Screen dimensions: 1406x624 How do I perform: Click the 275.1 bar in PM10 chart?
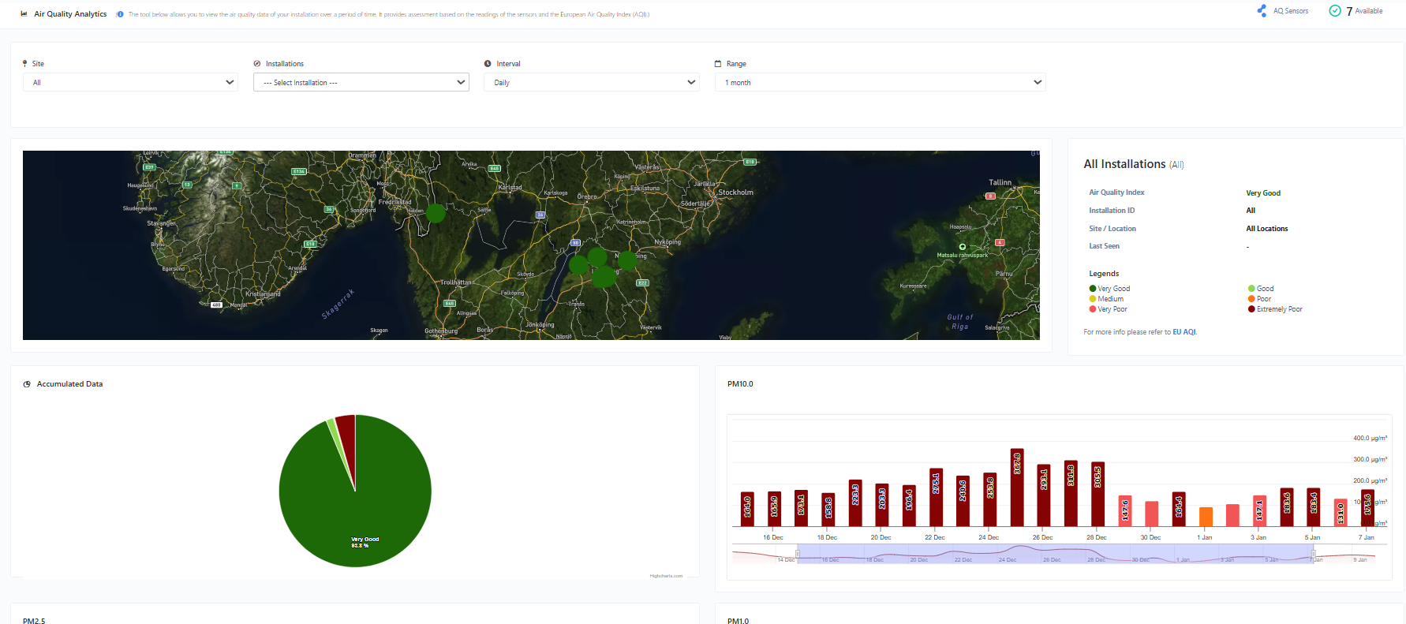click(x=936, y=497)
